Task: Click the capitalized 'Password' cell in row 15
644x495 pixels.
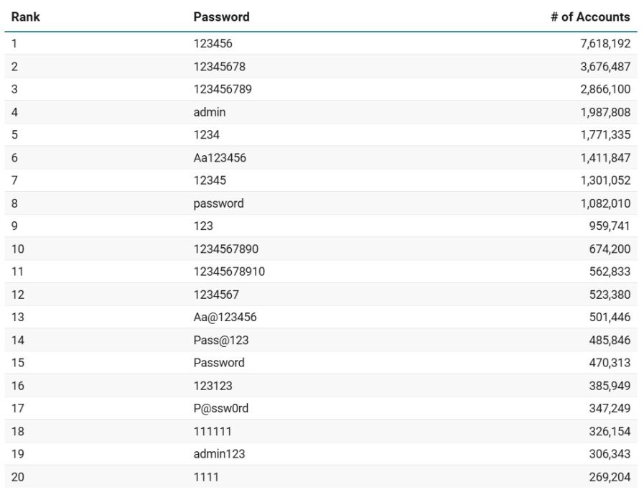Action: (219, 363)
